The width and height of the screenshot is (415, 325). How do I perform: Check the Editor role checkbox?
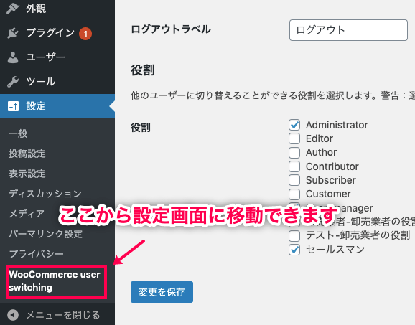294,138
